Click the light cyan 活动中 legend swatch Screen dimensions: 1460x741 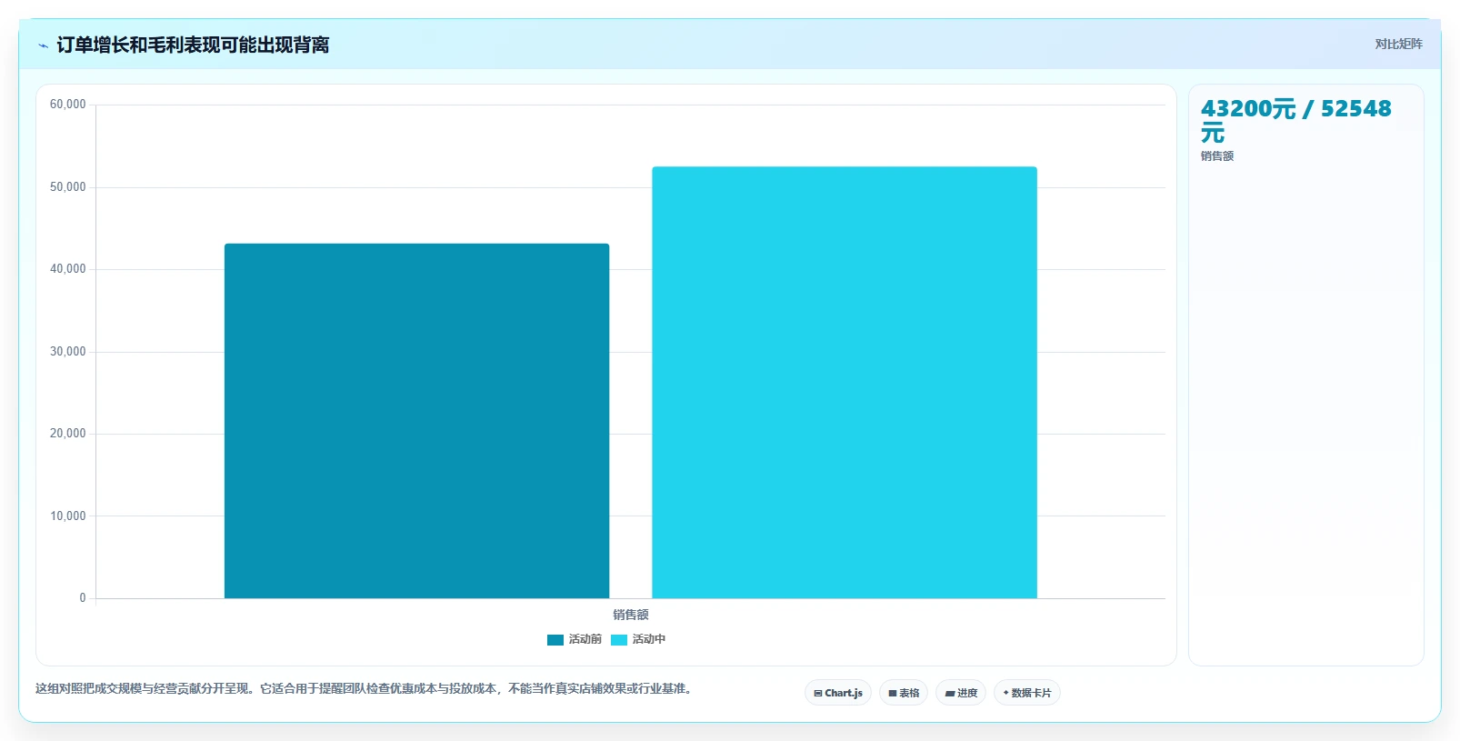tap(619, 640)
